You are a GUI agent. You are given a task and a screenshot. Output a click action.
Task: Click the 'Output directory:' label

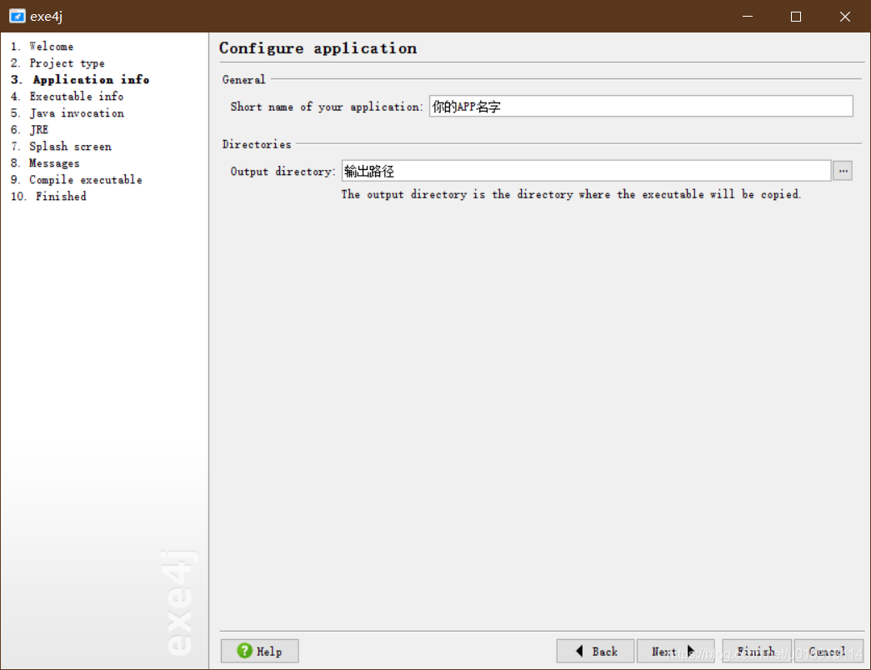283,172
